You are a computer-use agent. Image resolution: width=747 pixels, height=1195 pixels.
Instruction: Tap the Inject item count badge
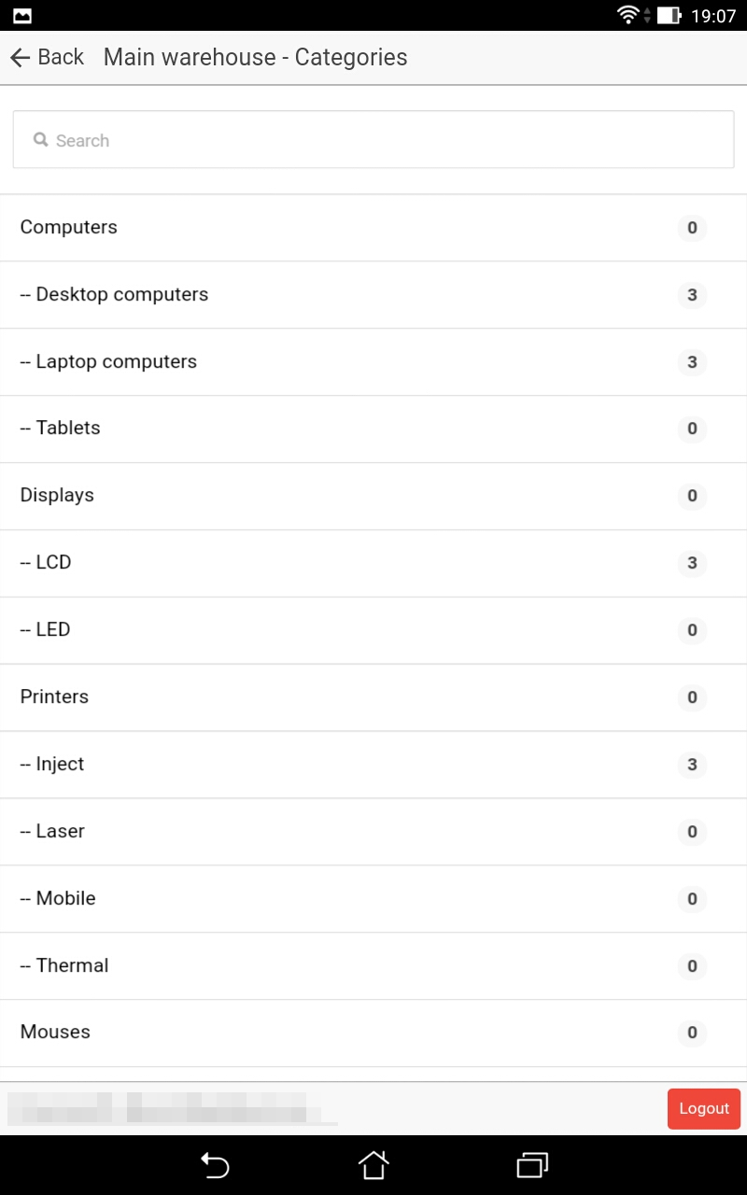692,765
